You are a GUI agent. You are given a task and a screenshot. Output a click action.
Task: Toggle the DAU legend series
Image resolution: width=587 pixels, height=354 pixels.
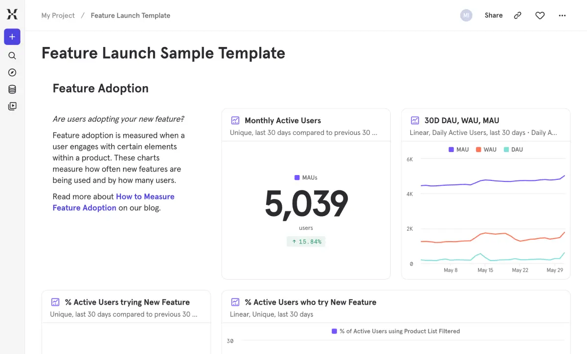(513, 150)
